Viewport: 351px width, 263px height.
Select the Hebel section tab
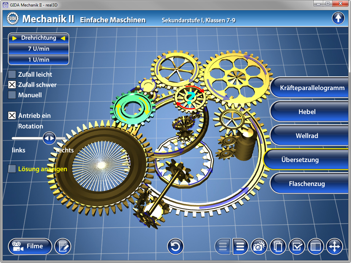[307, 112]
